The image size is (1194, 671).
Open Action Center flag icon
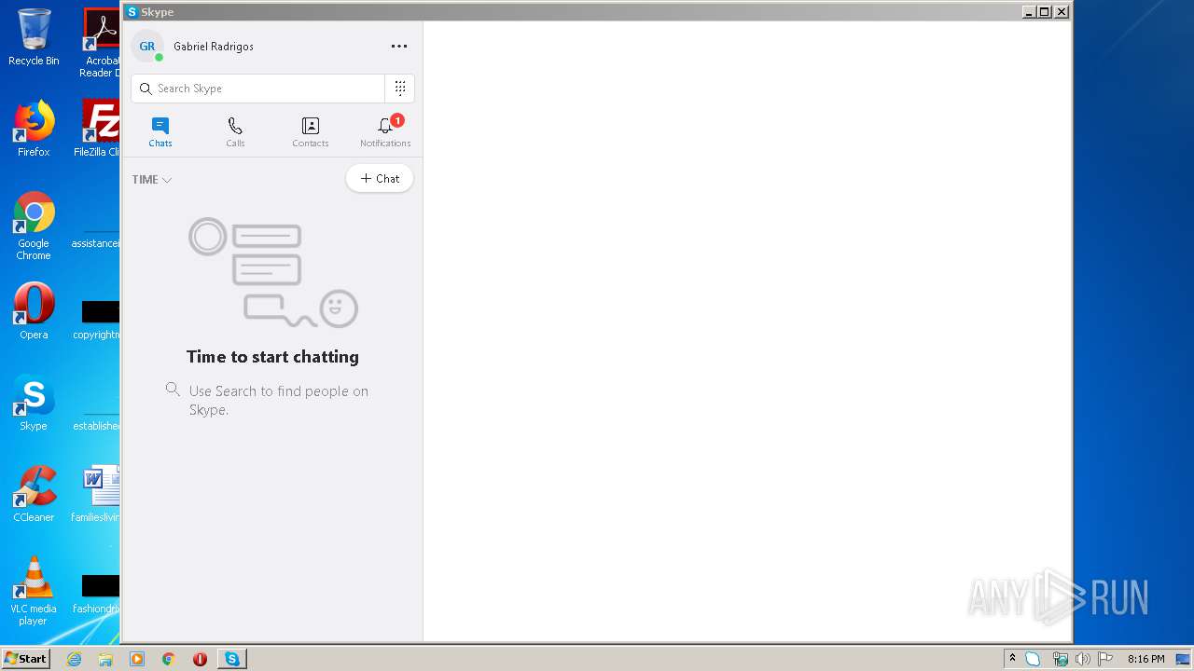pyautogui.click(x=1106, y=659)
